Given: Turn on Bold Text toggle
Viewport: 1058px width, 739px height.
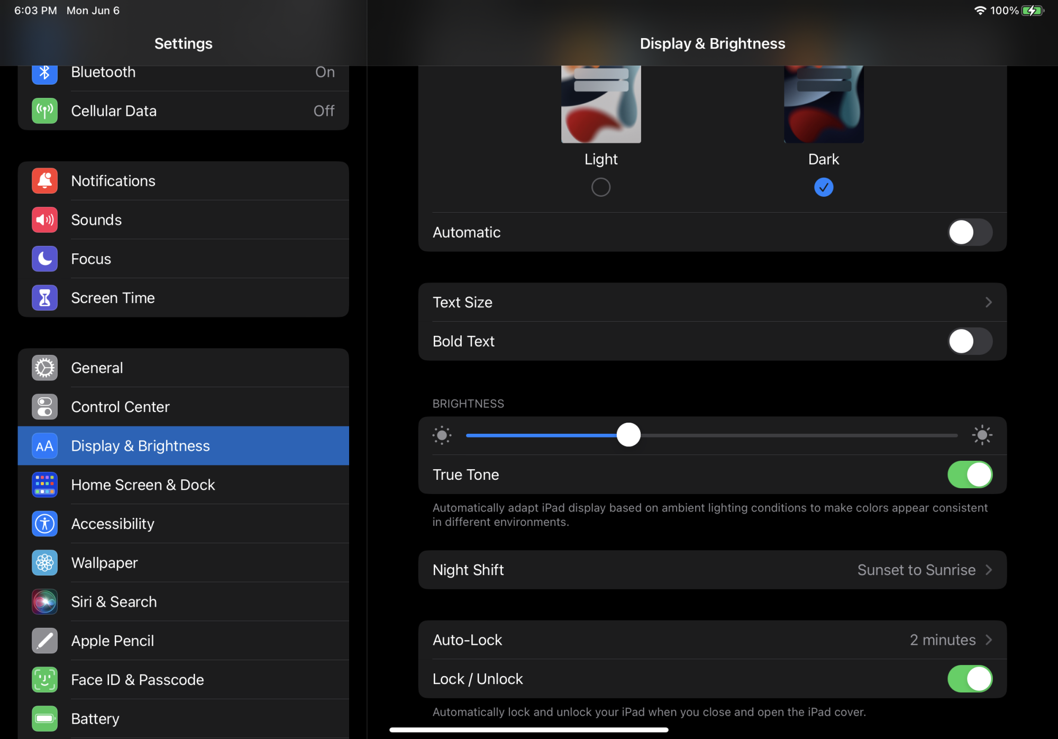Looking at the screenshot, I should click(969, 341).
